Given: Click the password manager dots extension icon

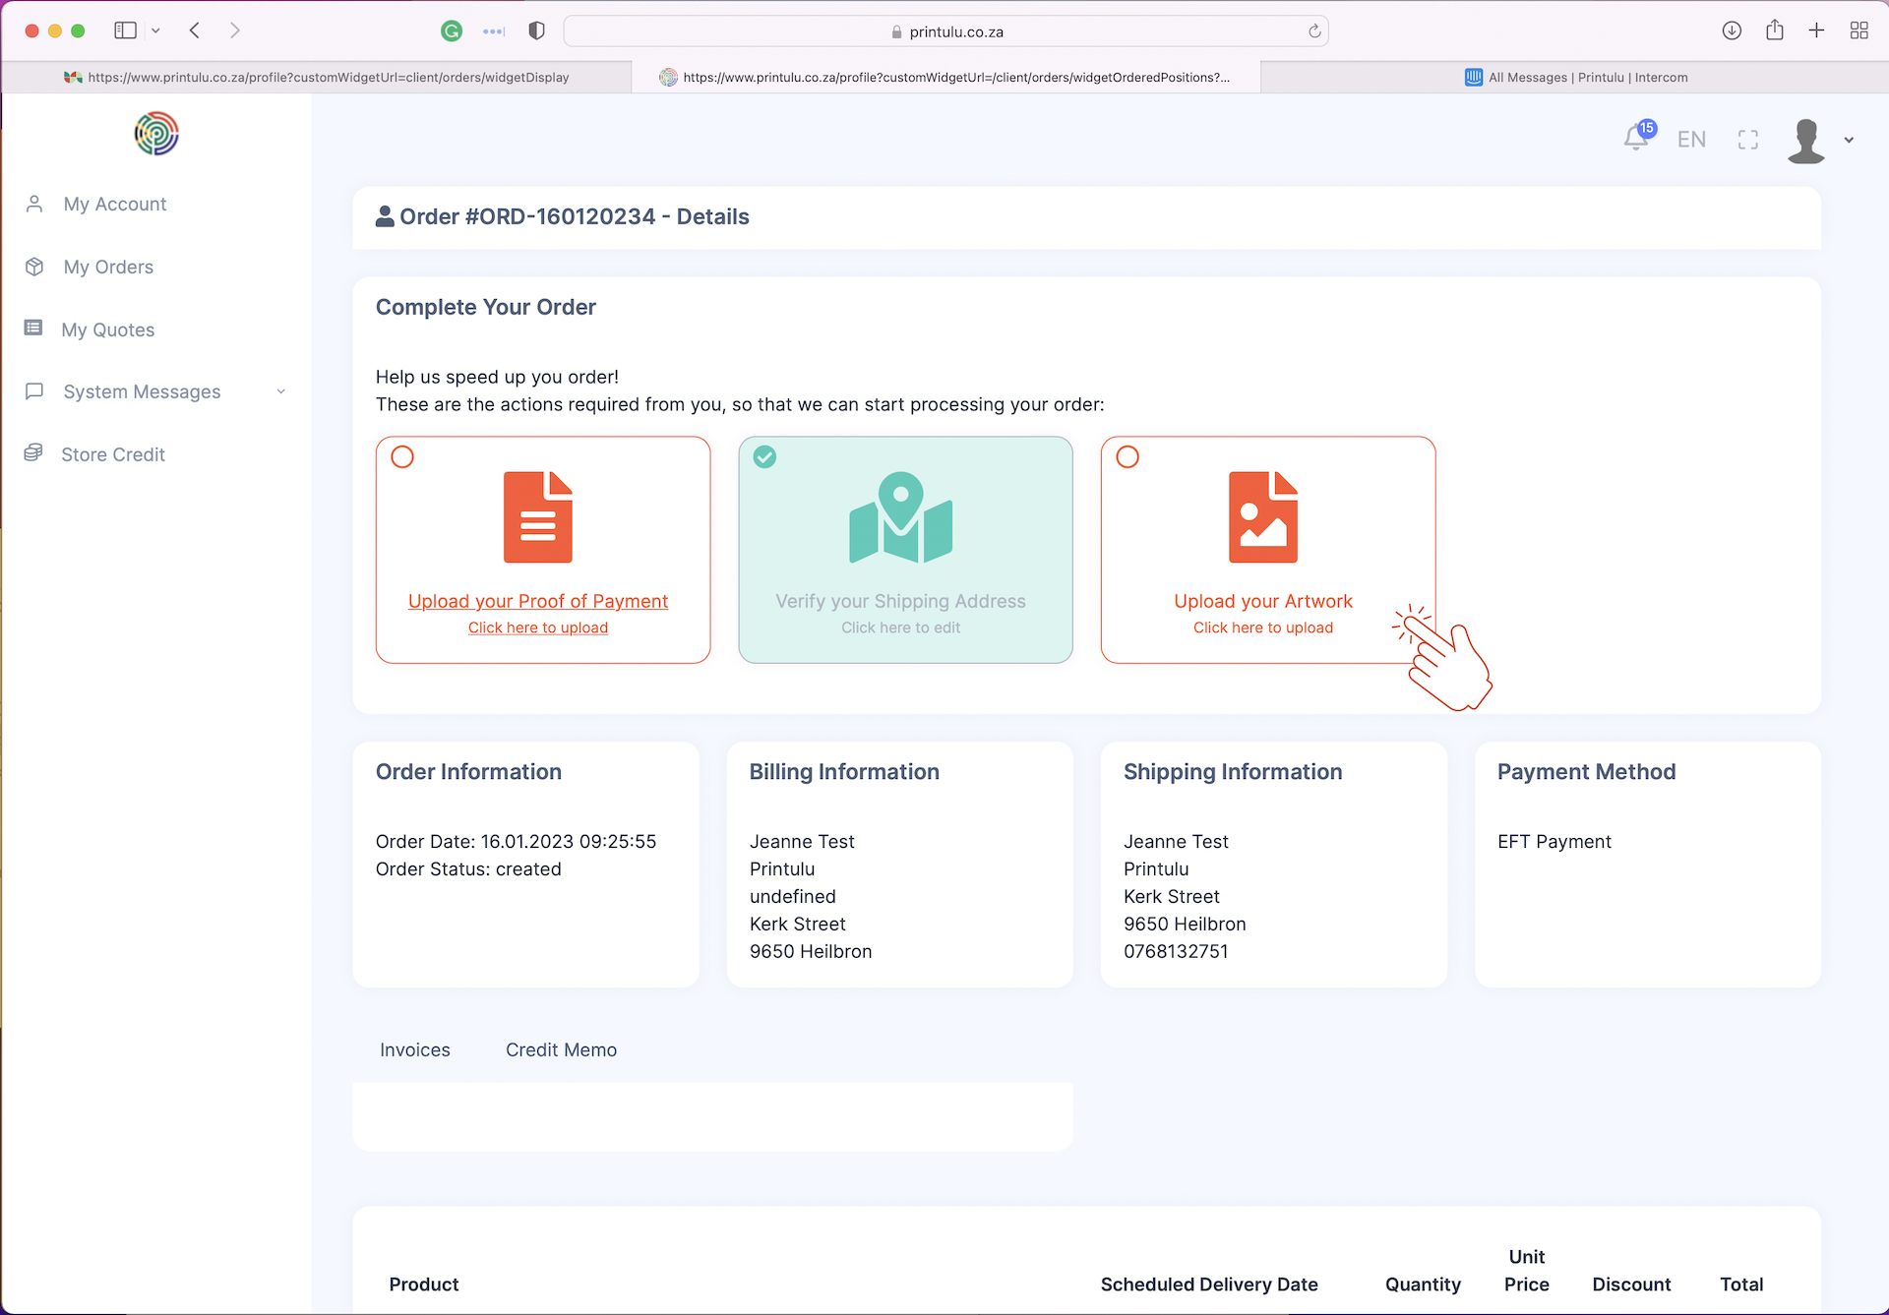Looking at the screenshot, I should click(x=494, y=31).
